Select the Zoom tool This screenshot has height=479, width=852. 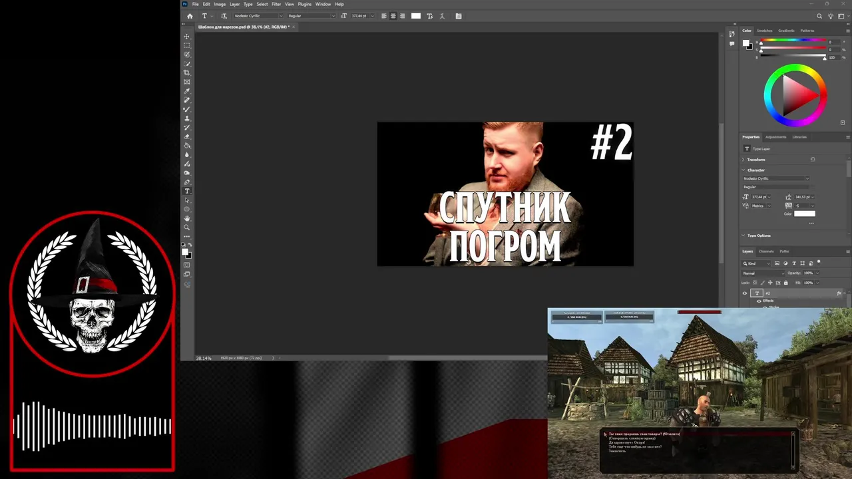186,227
